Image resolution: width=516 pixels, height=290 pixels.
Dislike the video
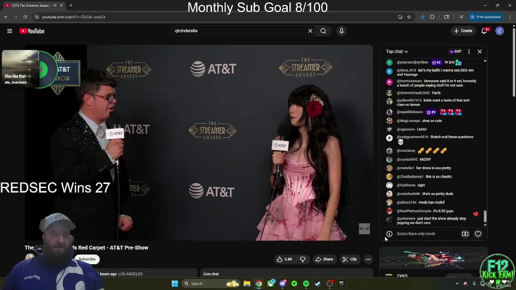tap(303, 259)
